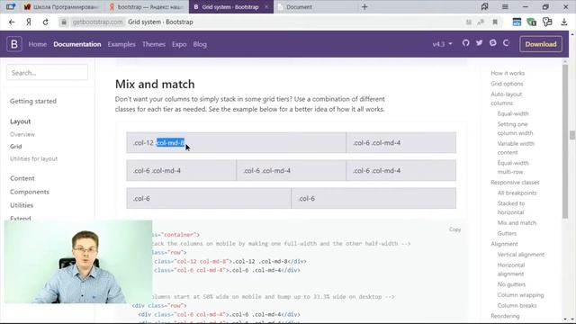Click the table-of-contents scrollbar thumb
The width and height of the screenshot is (576, 324).
pos(565,141)
